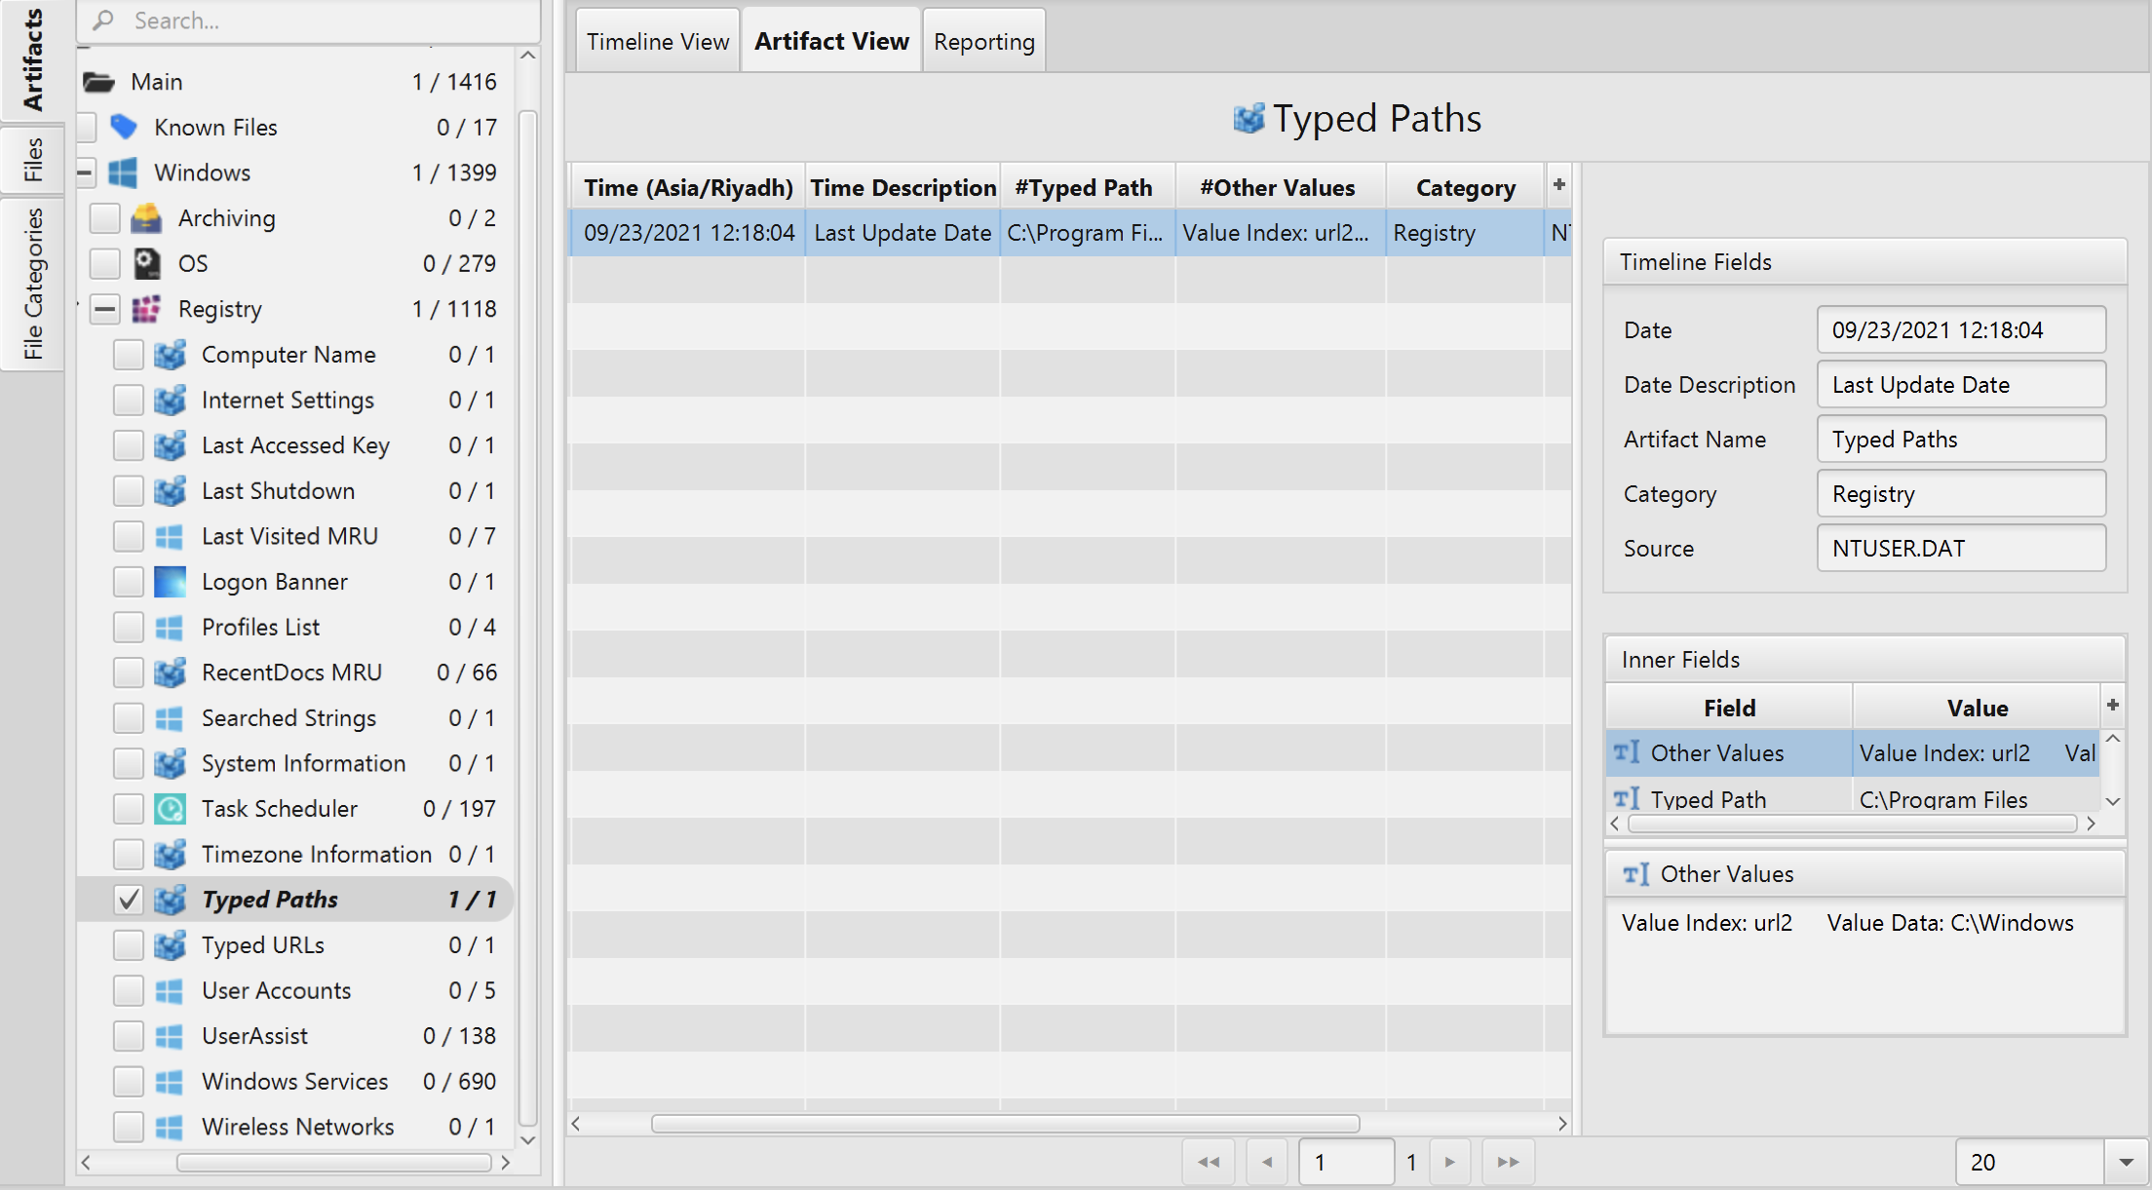The height and width of the screenshot is (1190, 2152).
Task: Click the Logon Banner blue icon
Action: [170, 582]
